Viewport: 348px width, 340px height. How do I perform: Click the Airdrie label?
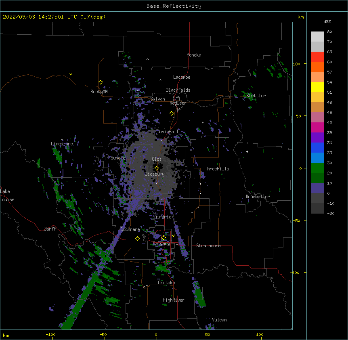pos(163,217)
